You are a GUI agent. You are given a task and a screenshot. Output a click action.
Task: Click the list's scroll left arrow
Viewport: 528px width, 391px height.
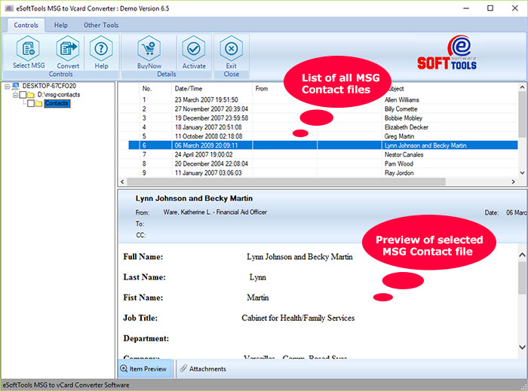122,182
